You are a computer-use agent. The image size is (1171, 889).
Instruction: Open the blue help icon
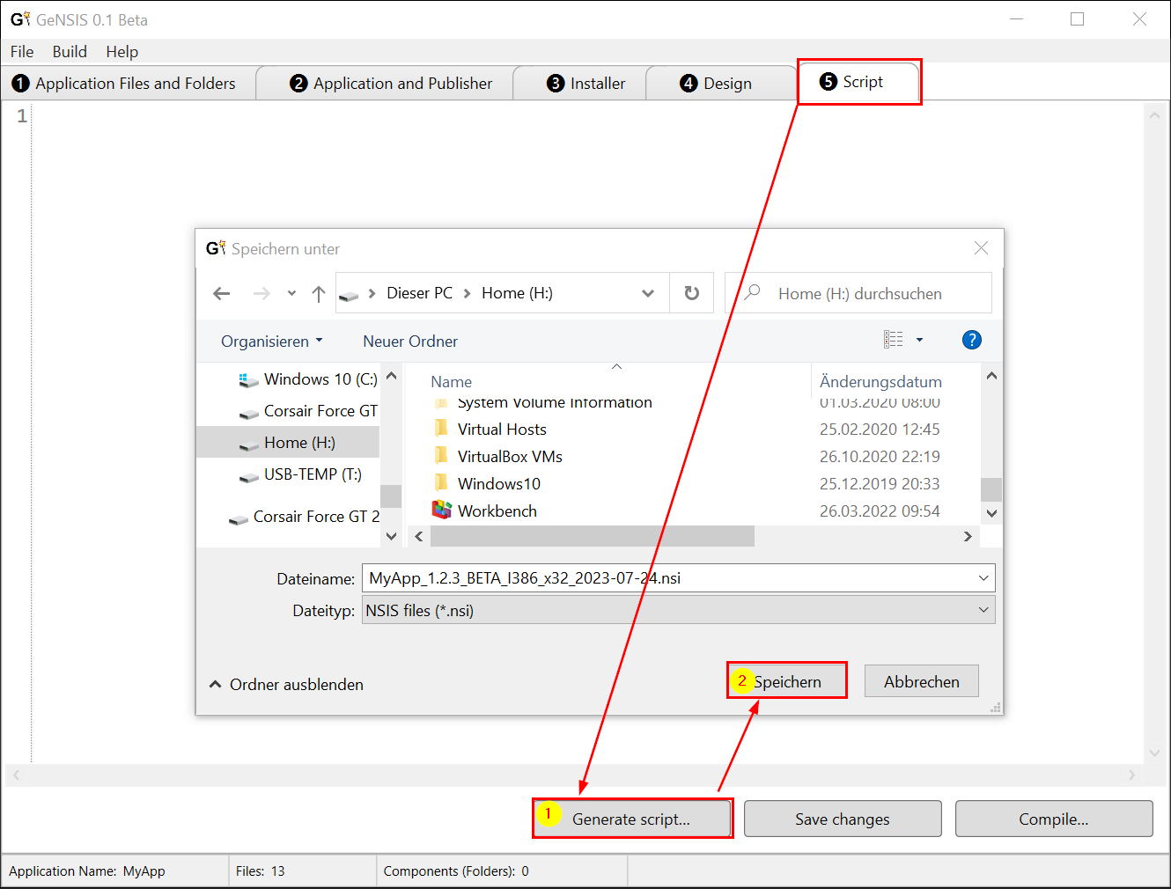(972, 340)
